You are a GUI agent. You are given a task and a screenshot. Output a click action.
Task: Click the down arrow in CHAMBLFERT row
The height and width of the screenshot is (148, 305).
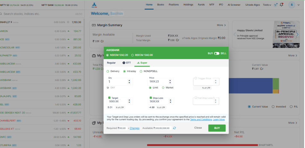tap(68, 121)
